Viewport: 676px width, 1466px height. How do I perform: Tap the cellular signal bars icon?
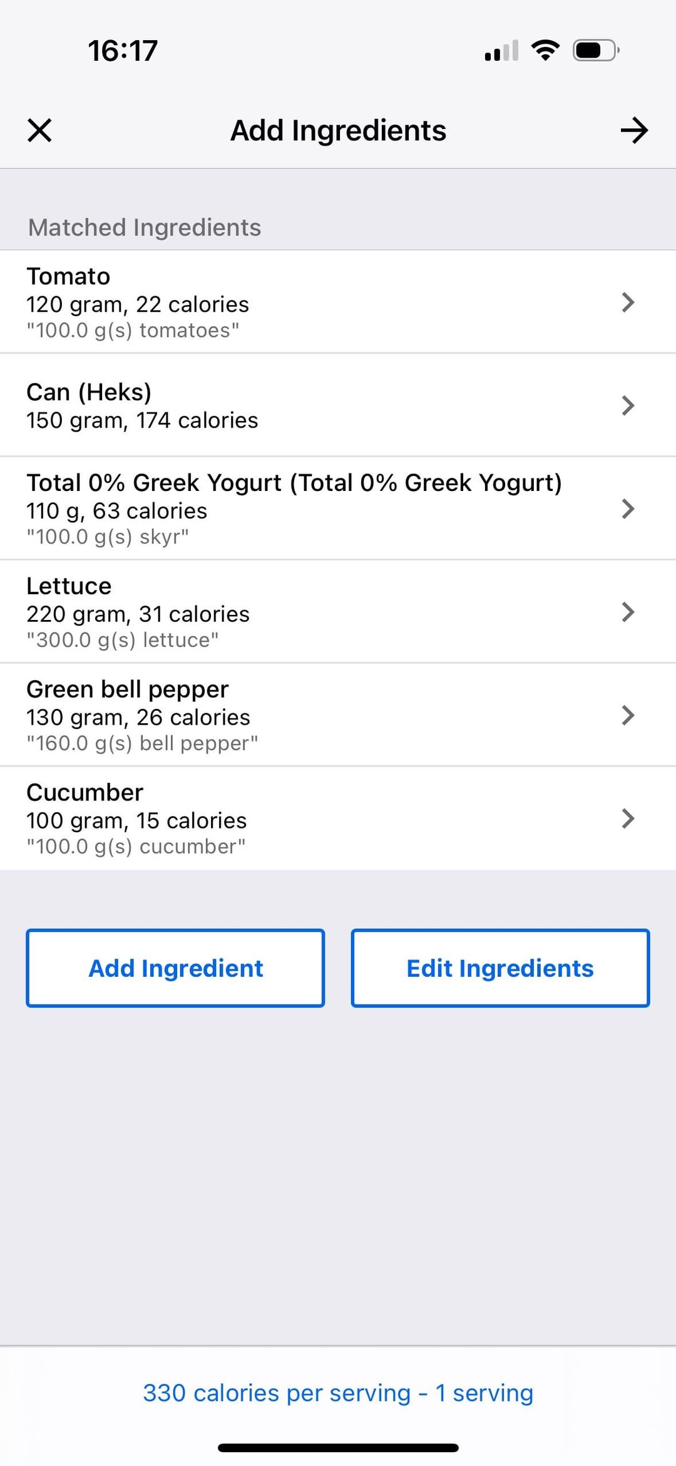click(x=501, y=51)
